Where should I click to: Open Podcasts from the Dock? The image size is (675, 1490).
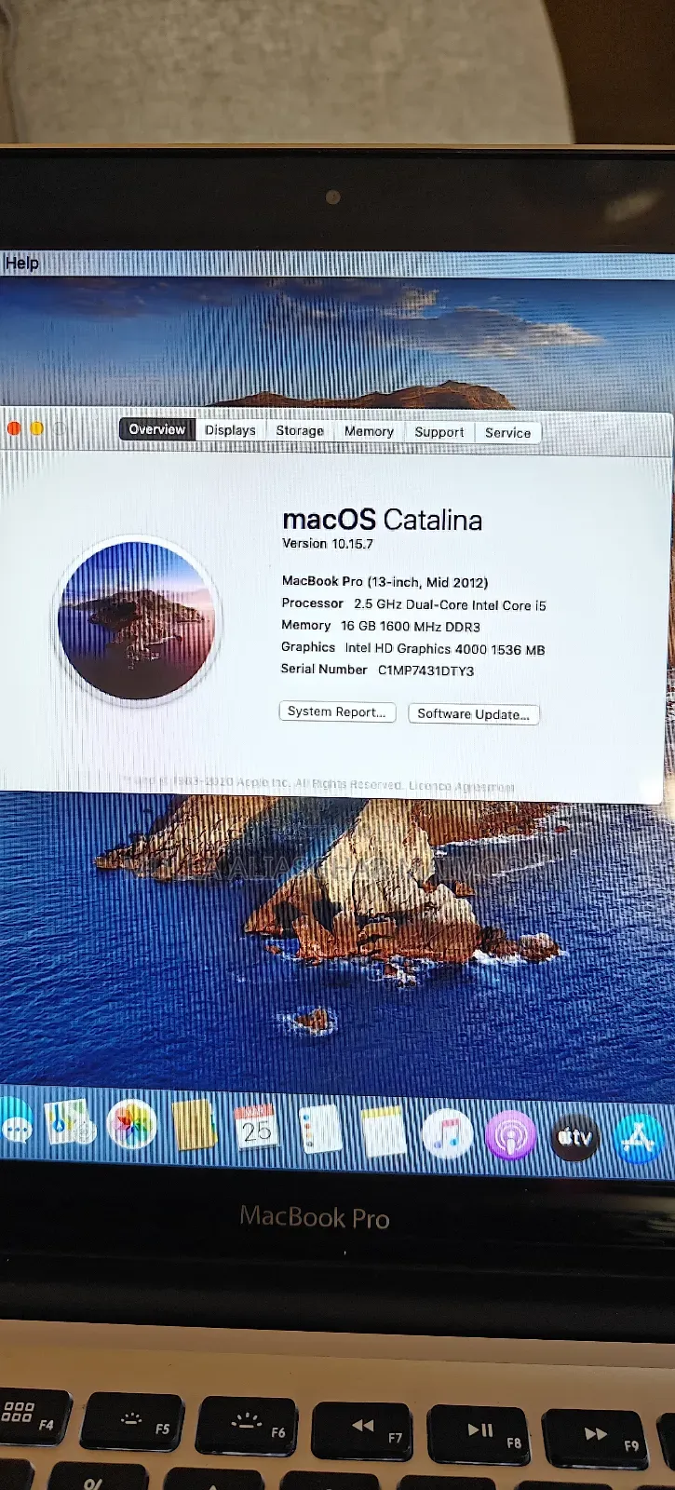pyautogui.click(x=510, y=1136)
